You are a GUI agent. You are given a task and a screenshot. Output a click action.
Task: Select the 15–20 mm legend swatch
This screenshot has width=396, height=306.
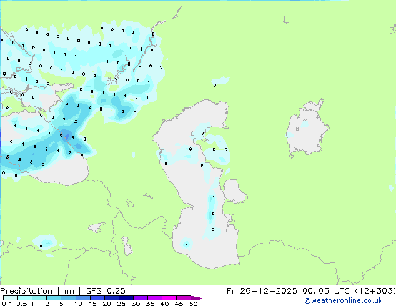pos(97,298)
